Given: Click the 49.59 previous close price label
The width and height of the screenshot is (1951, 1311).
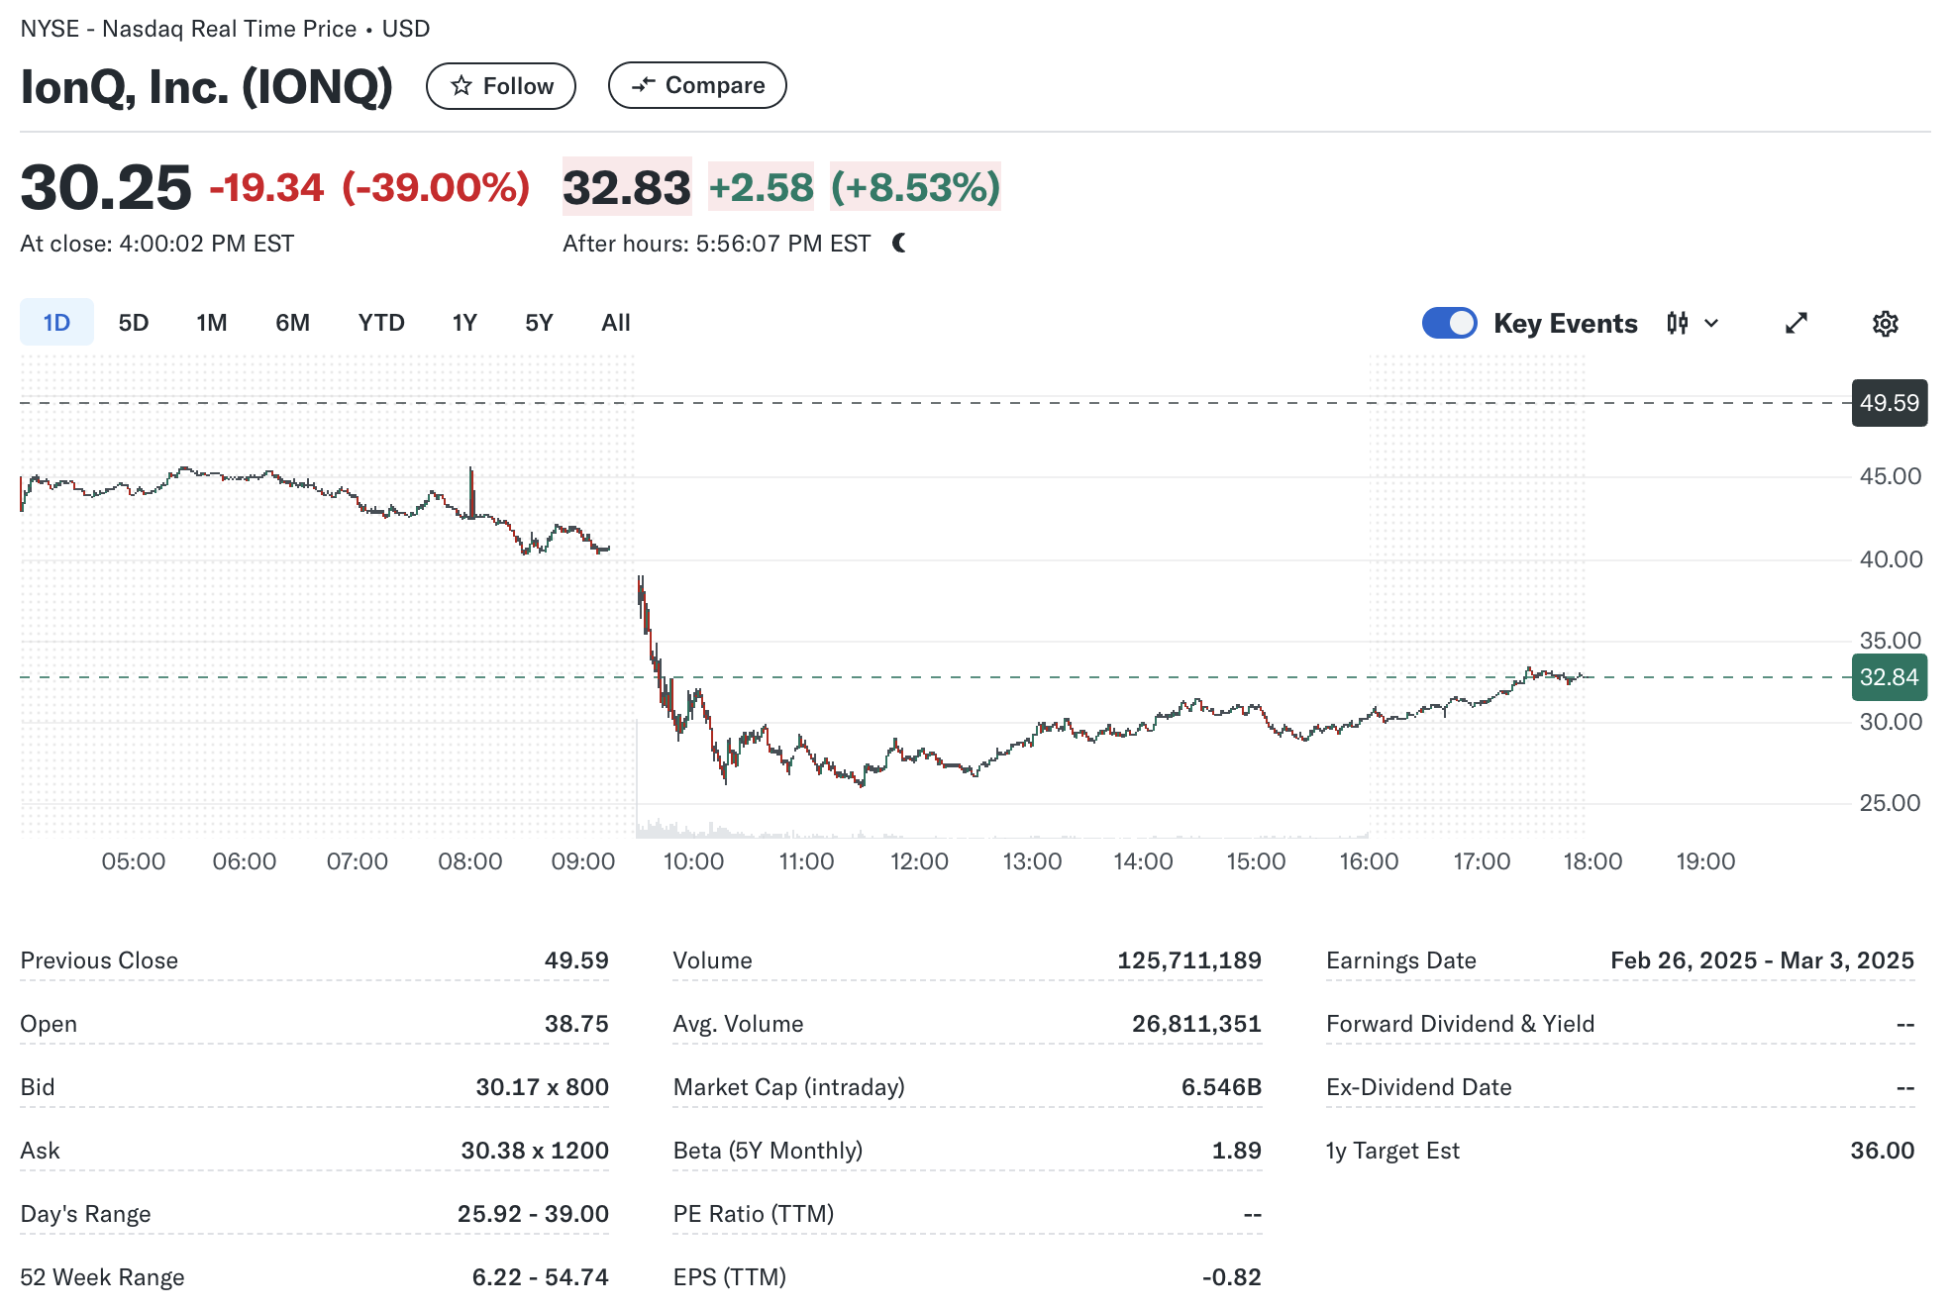Looking at the screenshot, I should point(1889,403).
